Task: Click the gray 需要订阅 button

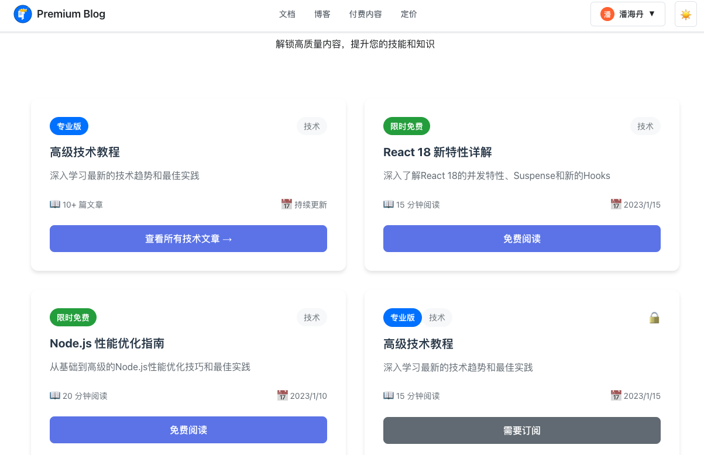Action: pyautogui.click(x=521, y=430)
